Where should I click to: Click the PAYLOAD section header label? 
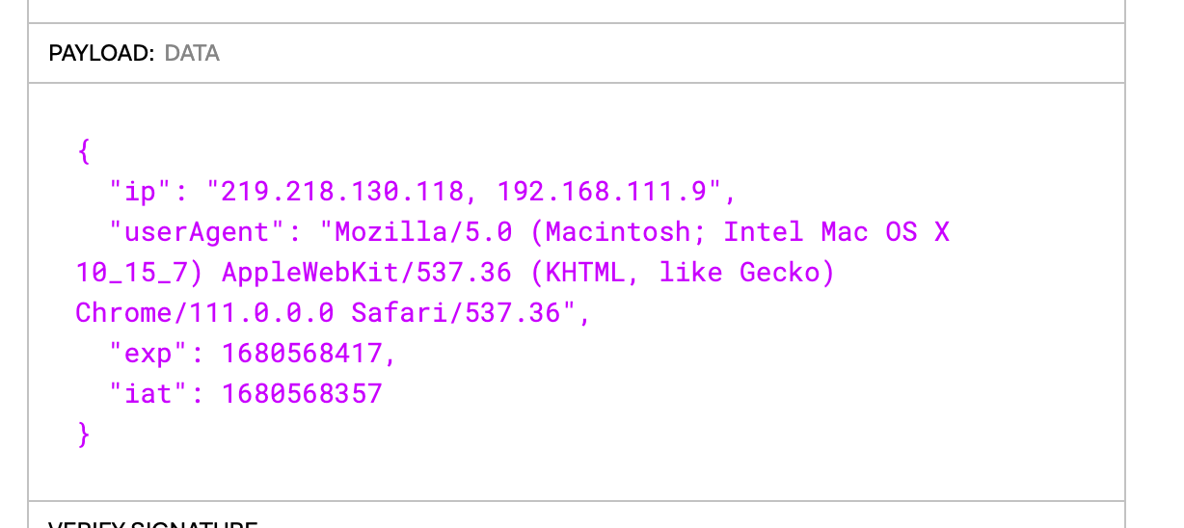pyautogui.click(x=101, y=54)
